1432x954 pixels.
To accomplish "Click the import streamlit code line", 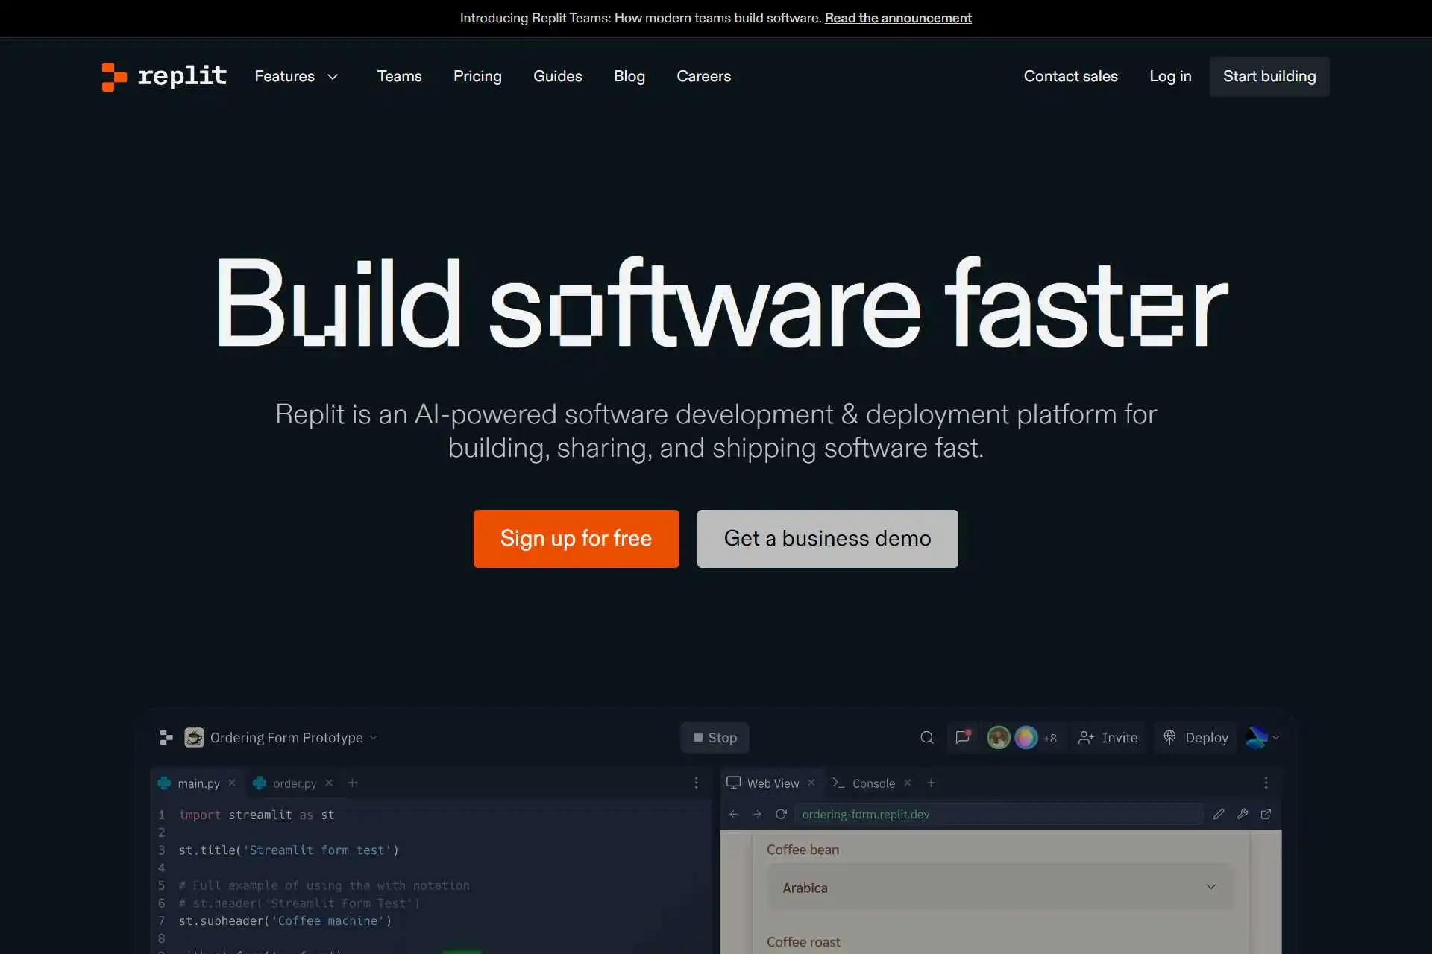I will tap(257, 815).
